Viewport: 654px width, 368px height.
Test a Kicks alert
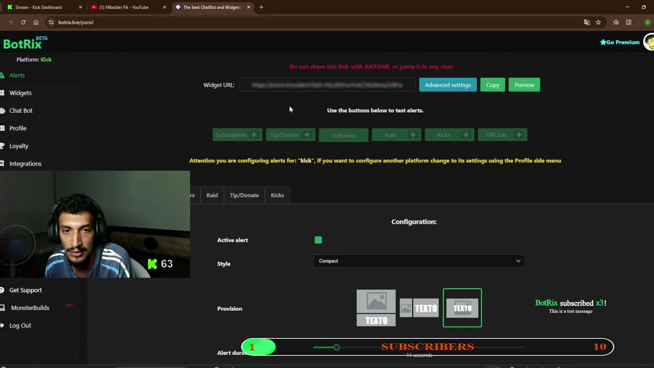(443, 135)
